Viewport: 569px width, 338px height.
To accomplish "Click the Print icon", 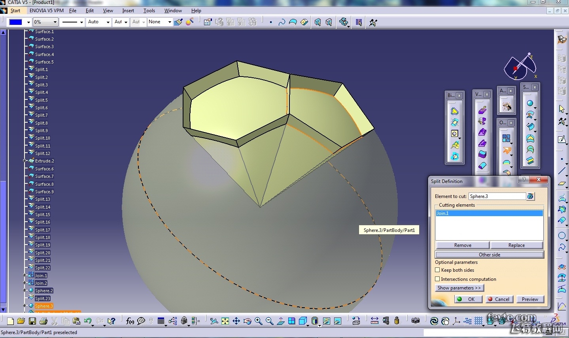I will (43, 321).
